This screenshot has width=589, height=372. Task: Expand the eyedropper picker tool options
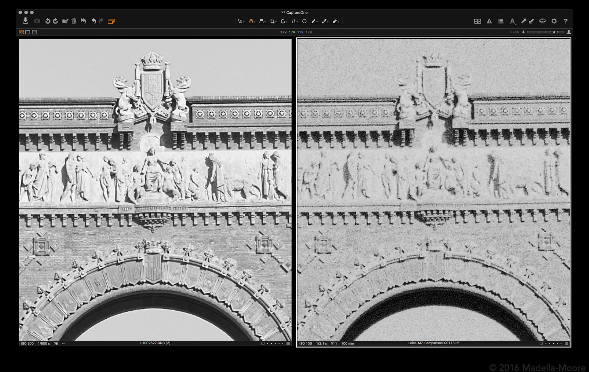[x=328, y=22]
